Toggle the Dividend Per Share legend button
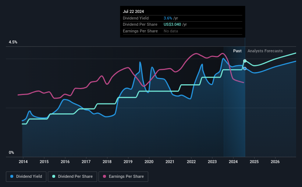 click(x=72, y=177)
